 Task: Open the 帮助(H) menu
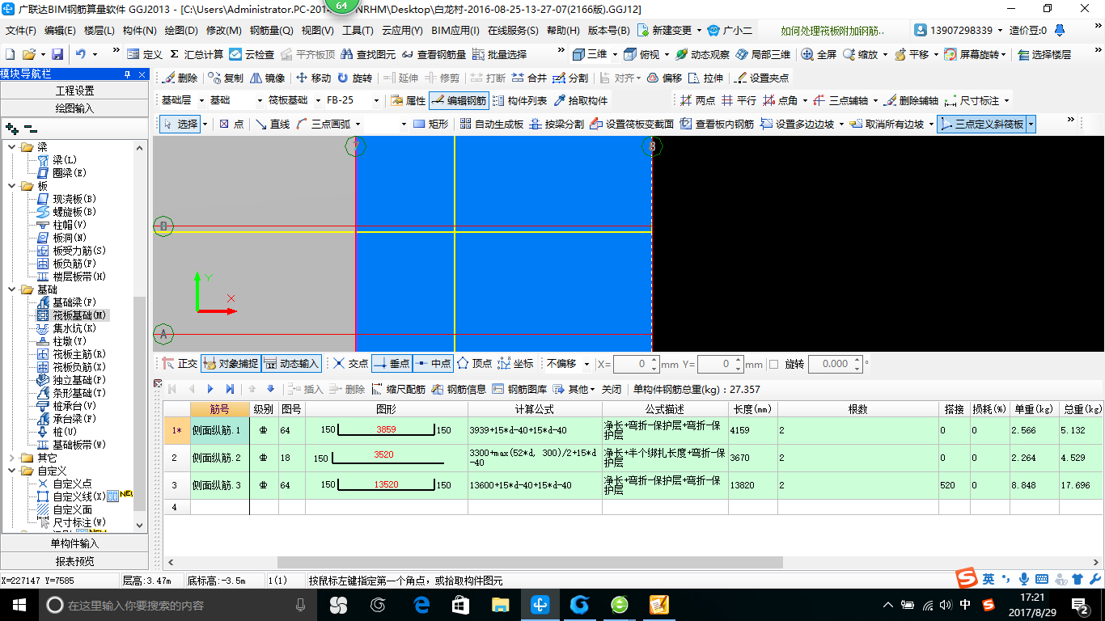(x=564, y=30)
